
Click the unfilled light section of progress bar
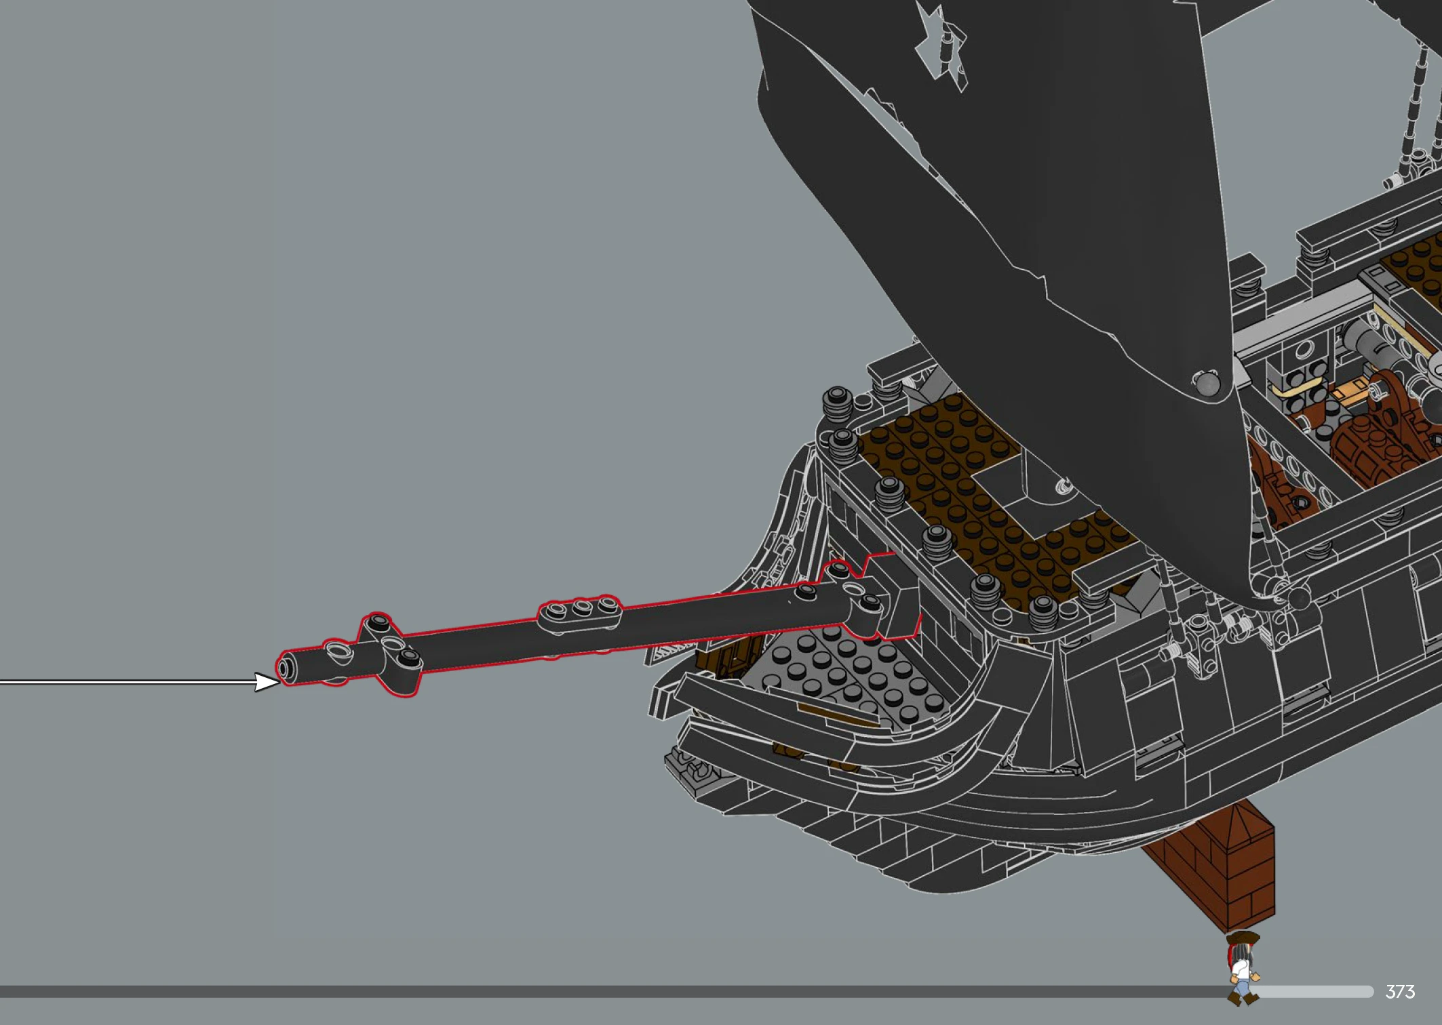pyautogui.click(x=1312, y=992)
